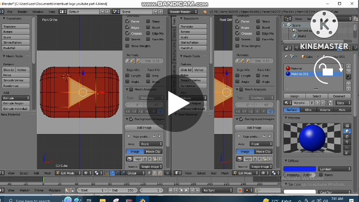This screenshot has width=359, height=202.
Task: Enable Show Weights in left viewport panel
Action: (x=127, y=46)
